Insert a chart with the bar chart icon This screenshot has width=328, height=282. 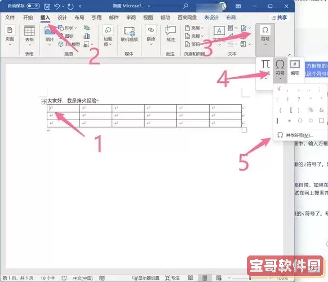[87, 36]
